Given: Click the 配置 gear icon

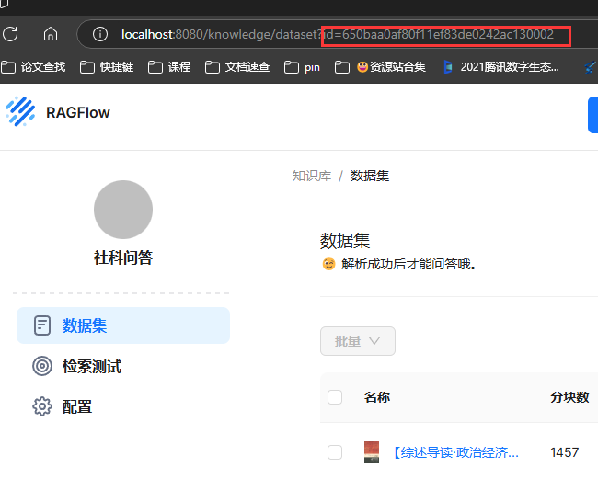Looking at the screenshot, I should tap(41, 406).
